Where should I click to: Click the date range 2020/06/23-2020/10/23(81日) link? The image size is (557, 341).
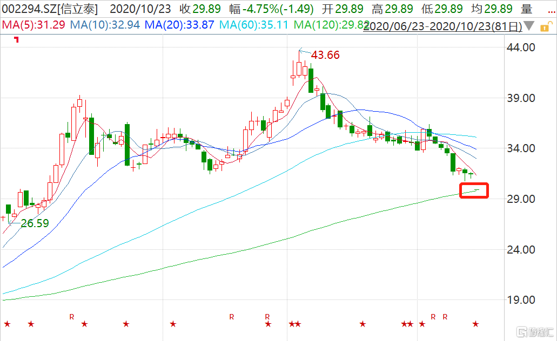(442, 26)
